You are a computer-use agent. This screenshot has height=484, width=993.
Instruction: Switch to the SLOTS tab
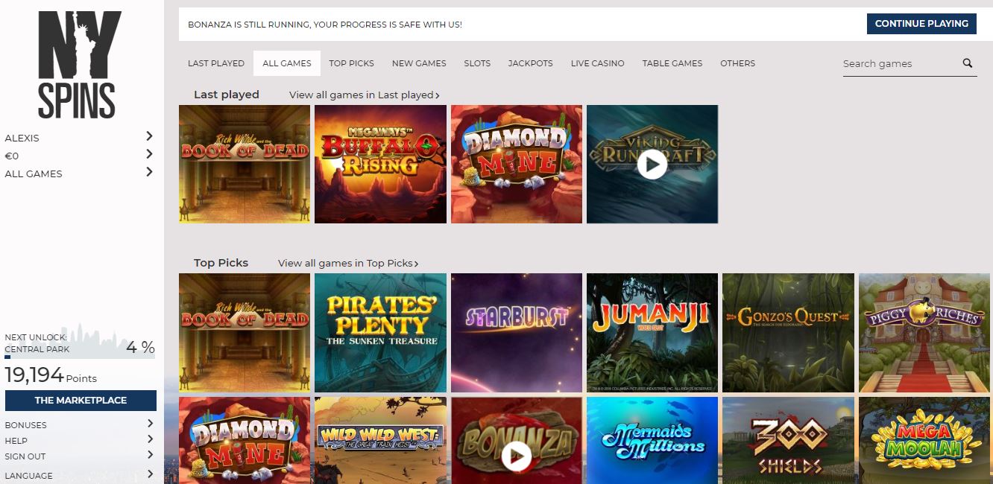point(477,63)
